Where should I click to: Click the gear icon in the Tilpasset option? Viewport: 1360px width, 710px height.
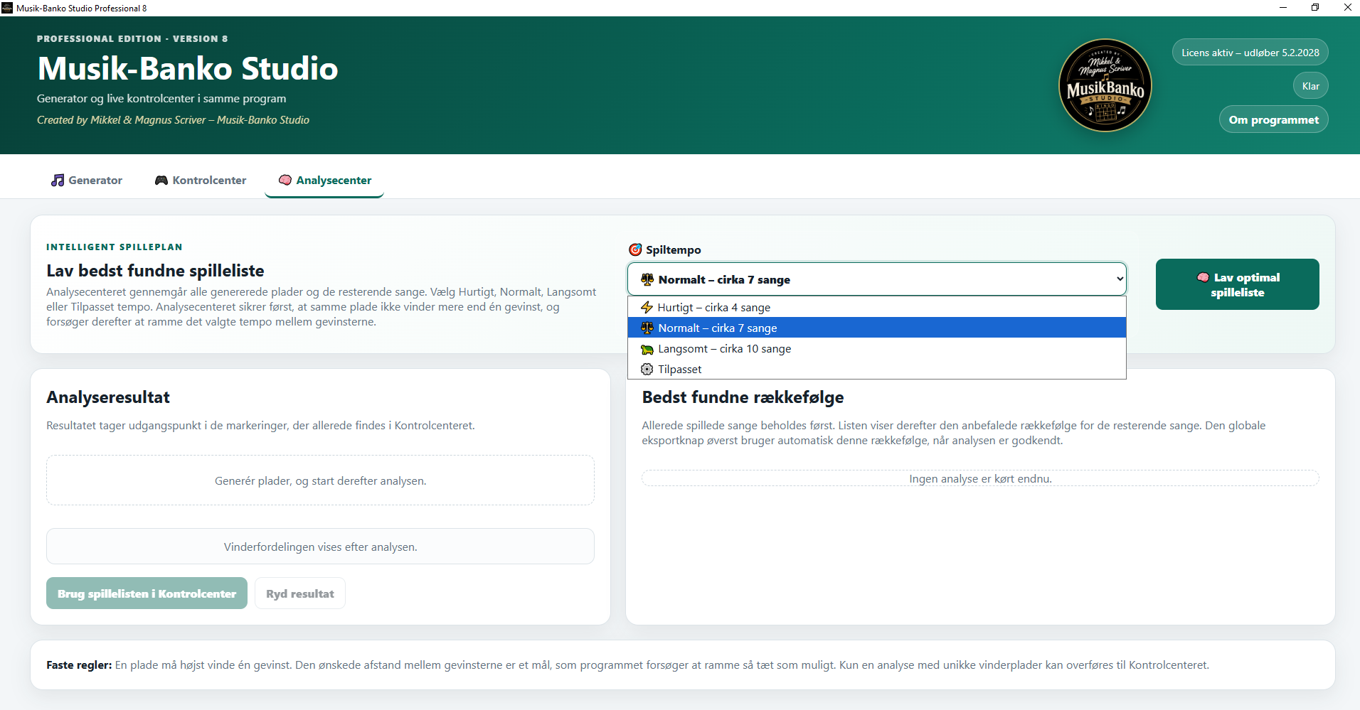coord(647,370)
